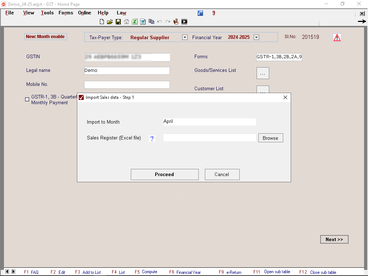This screenshot has width=368, height=276.
Task: Save using the floppy disk icon
Action: tap(118, 22)
